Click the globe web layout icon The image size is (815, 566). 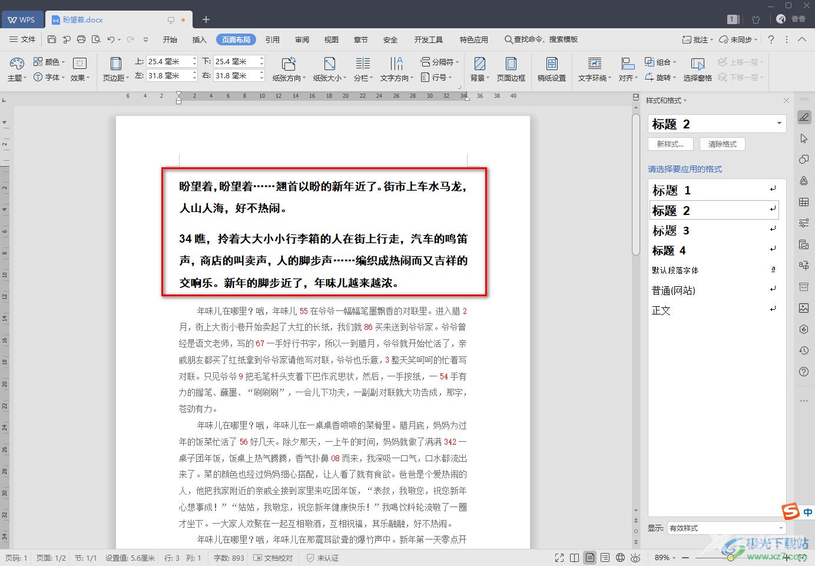[620, 558]
